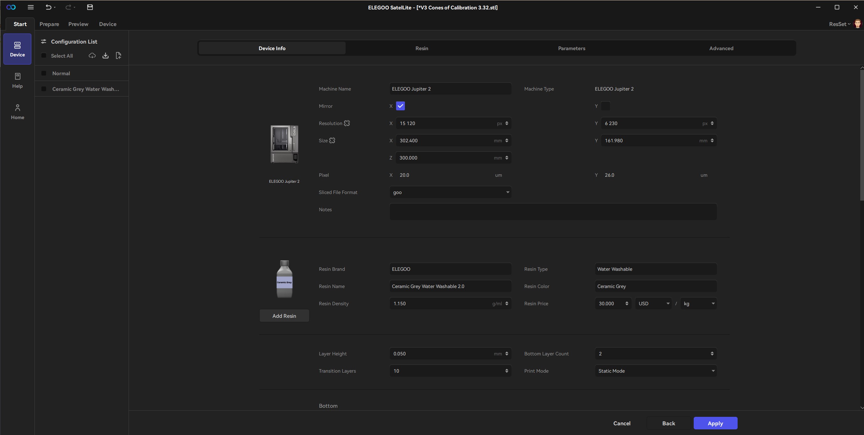The width and height of the screenshot is (864, 435).
Task: Click the Resin Color input field
Action: (656, 286)
